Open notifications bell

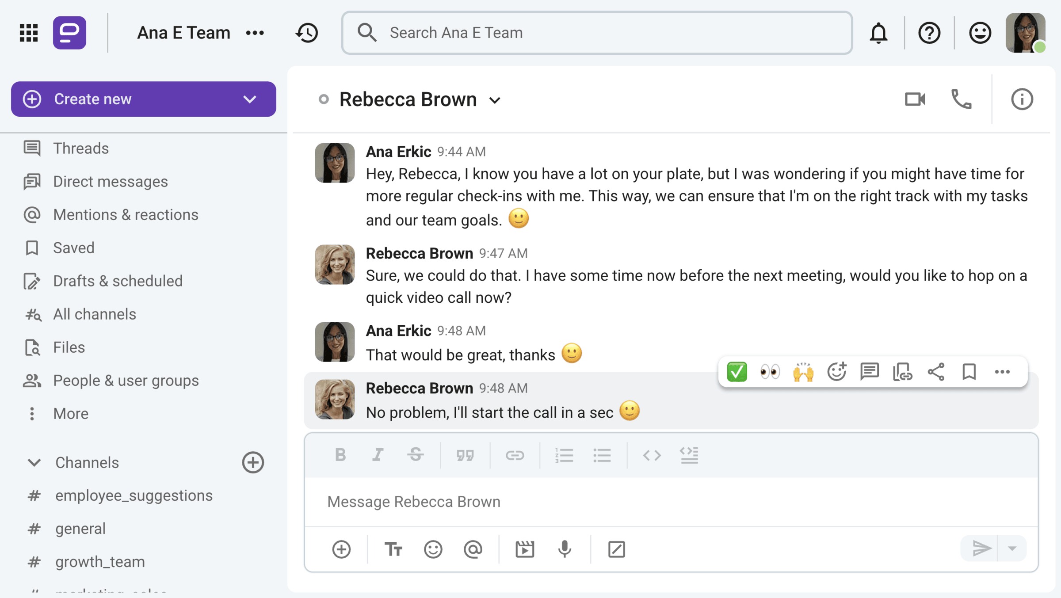(x=878, y=33)
